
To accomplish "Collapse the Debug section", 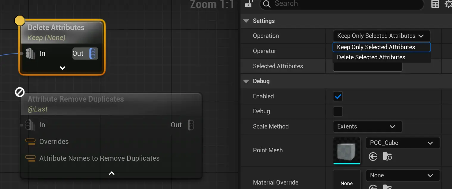I will (x=246, y=81).
